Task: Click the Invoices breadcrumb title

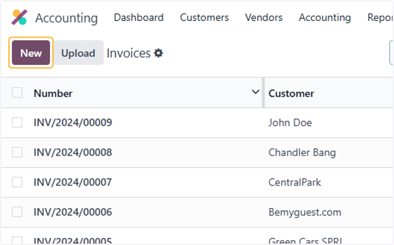Action: (x=129, y=53)
